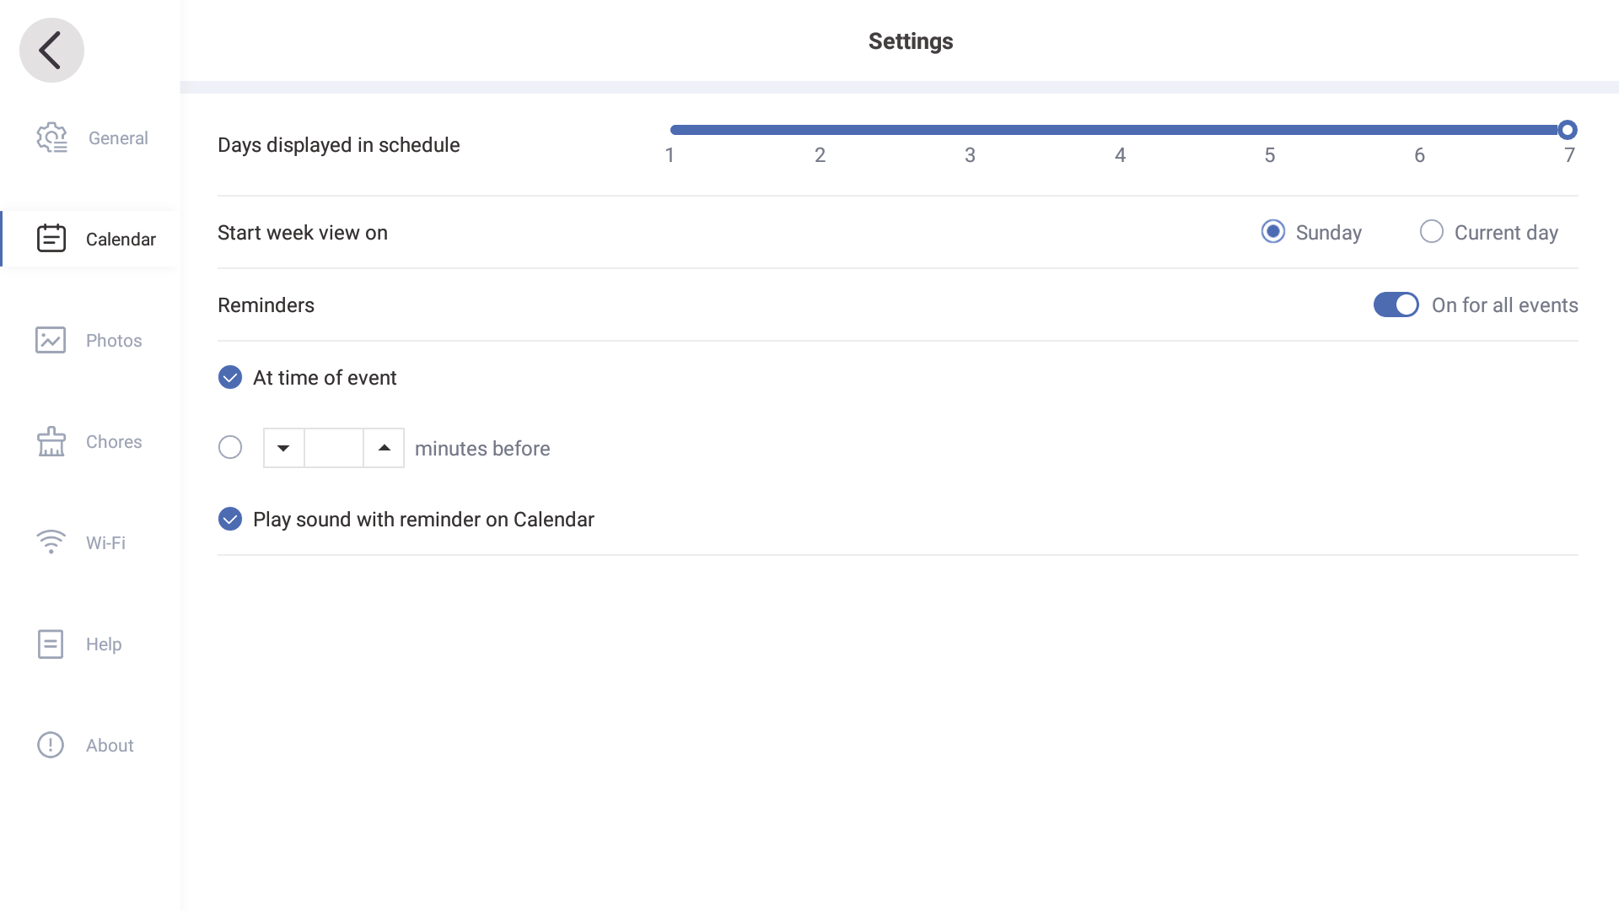Open the Wi-Fi settings icon
Image resolution: width=1619 pixels, height=911 pixels.
(x=51, y=542)
